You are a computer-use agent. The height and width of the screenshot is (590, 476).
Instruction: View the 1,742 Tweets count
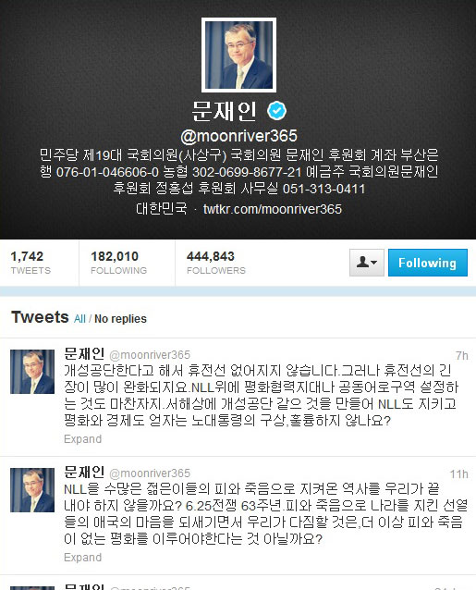point(31,263)
